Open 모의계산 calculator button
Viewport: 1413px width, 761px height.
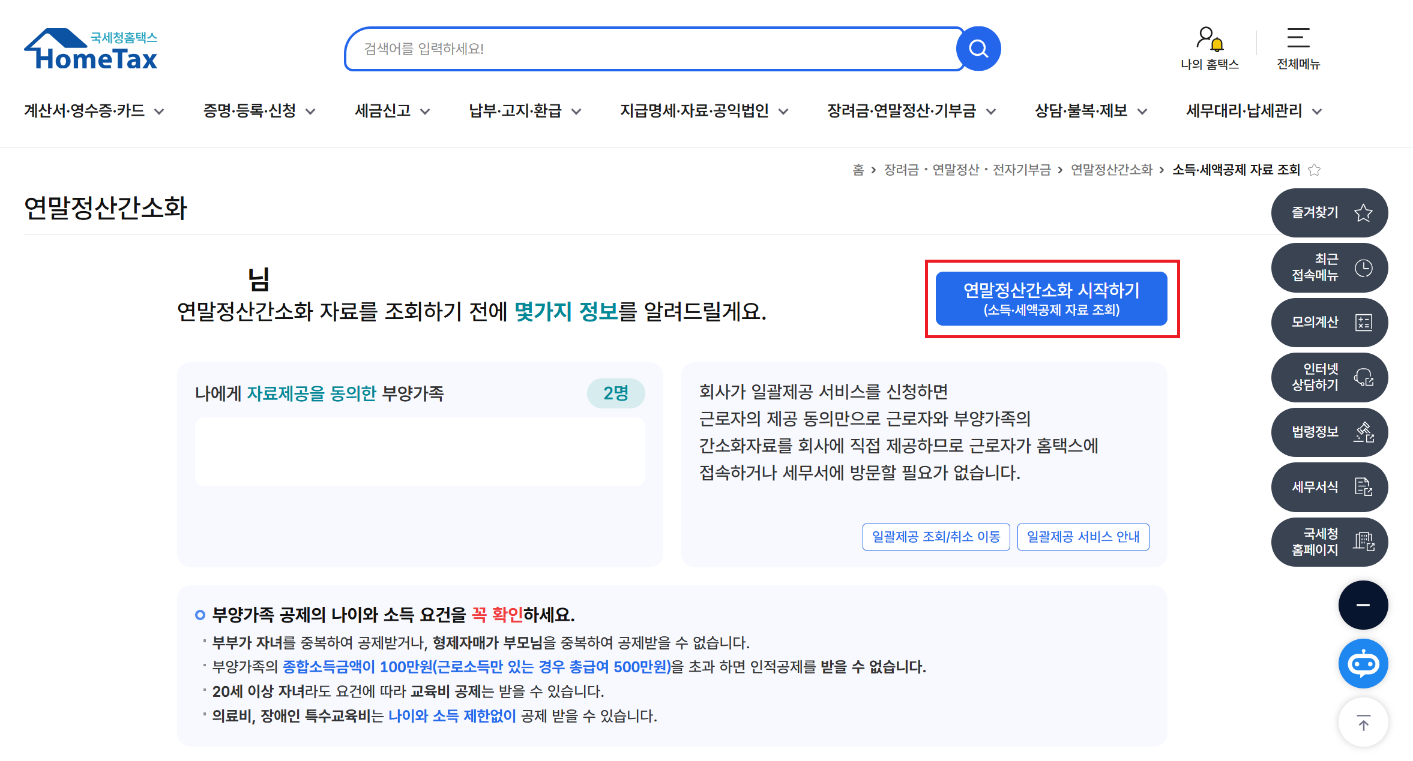1330,323
